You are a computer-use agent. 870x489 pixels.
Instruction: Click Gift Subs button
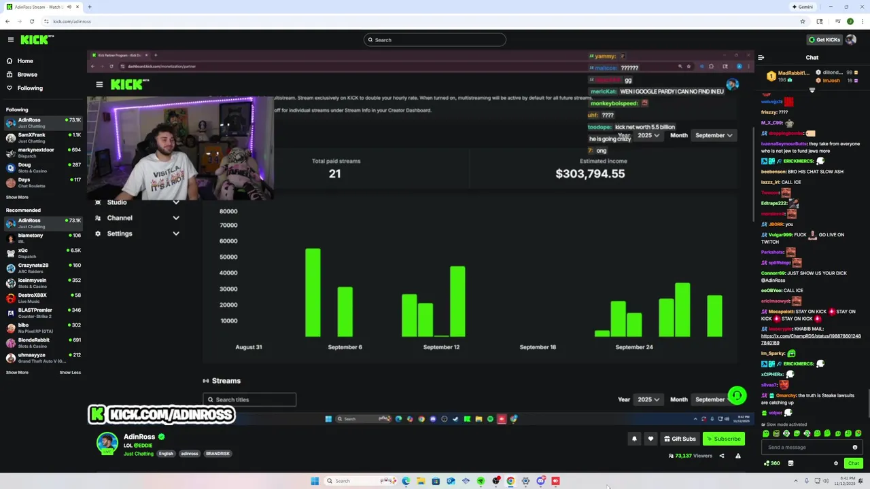(x=680, y=439)
